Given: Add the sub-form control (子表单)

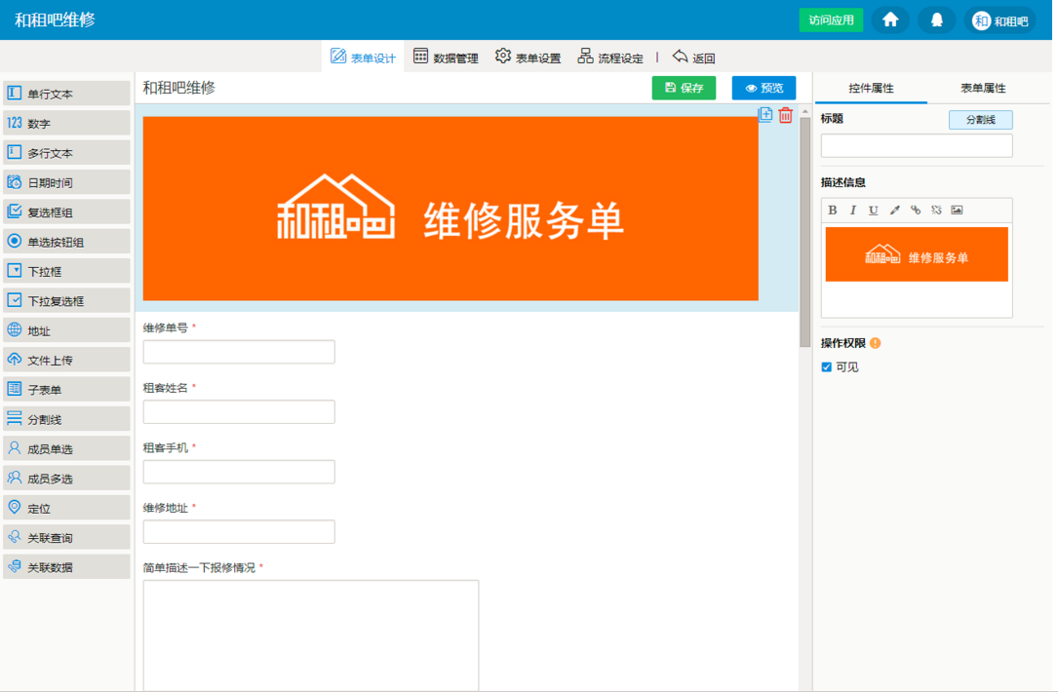Looking at the screenshot, I should (66, 390).
